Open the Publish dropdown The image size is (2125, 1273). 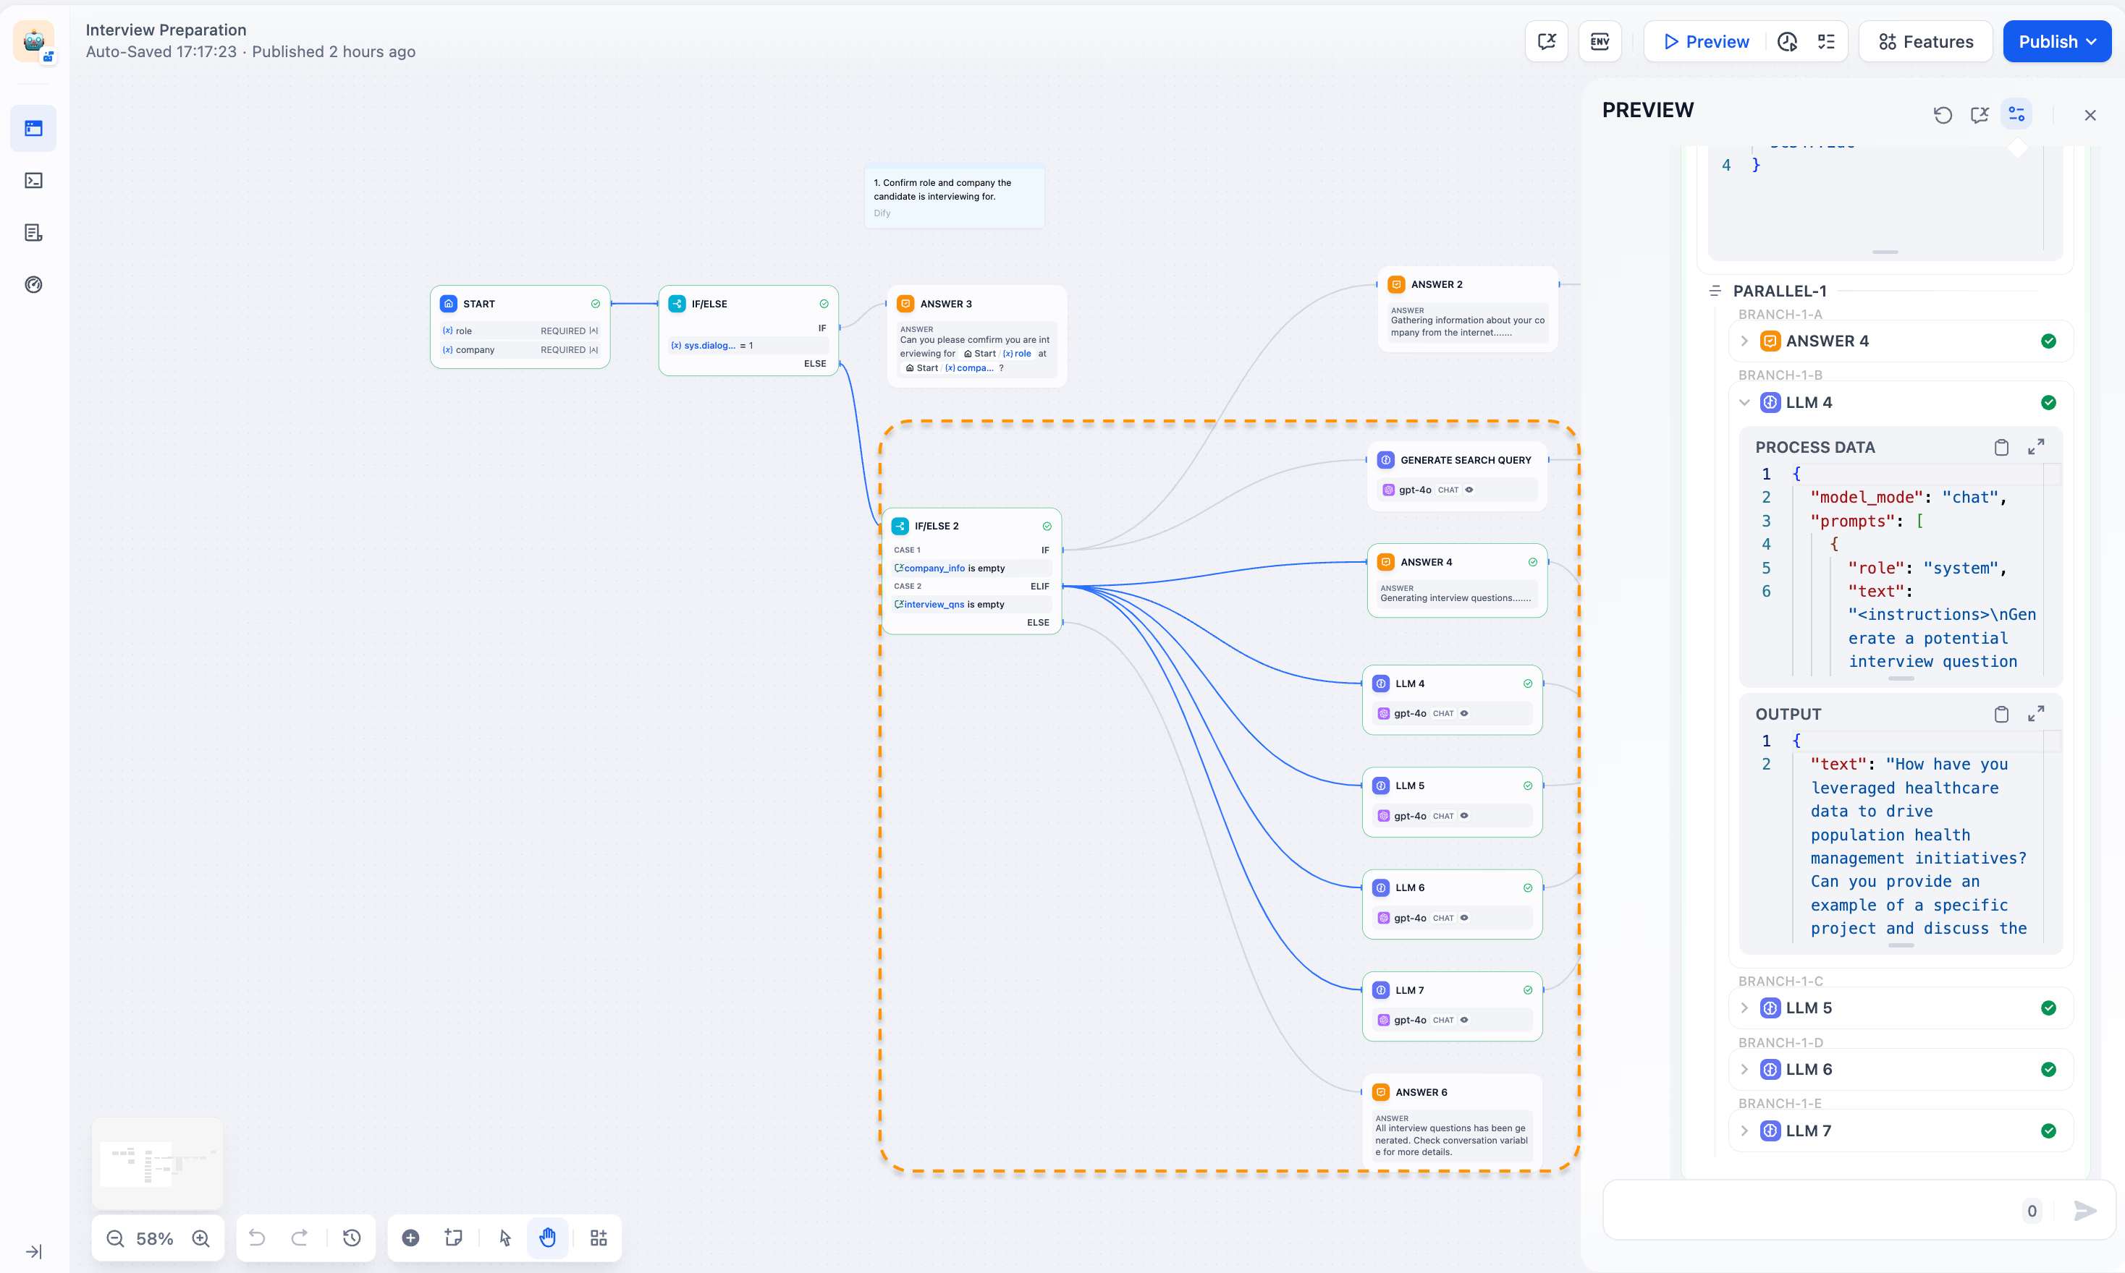click(2056, 41)
